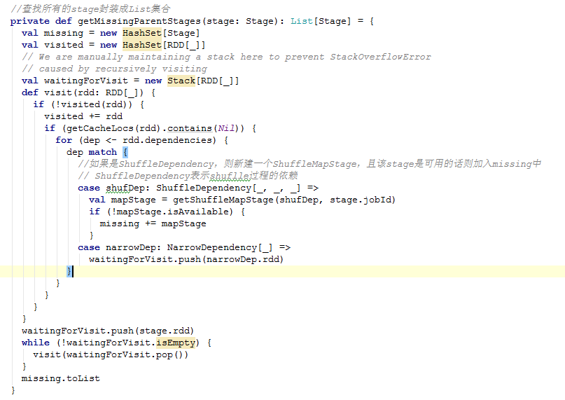Click the 'missing += mapStage' statement

pyautogui.click(x=153, y=223)
